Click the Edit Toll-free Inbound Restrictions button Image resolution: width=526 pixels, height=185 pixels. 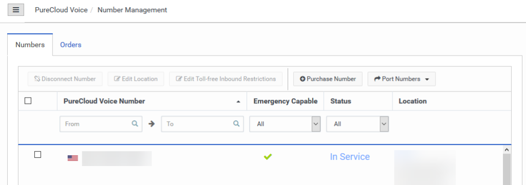pyautogui.click(x=226, y=79)
